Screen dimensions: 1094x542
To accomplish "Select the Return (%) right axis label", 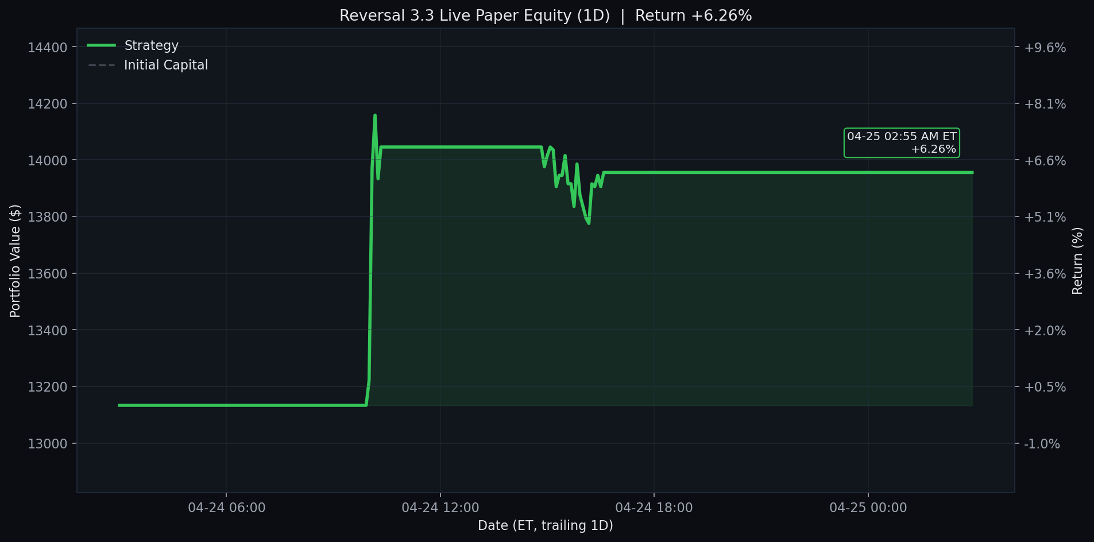I will pyautogui.click(x=1078, y=260).
